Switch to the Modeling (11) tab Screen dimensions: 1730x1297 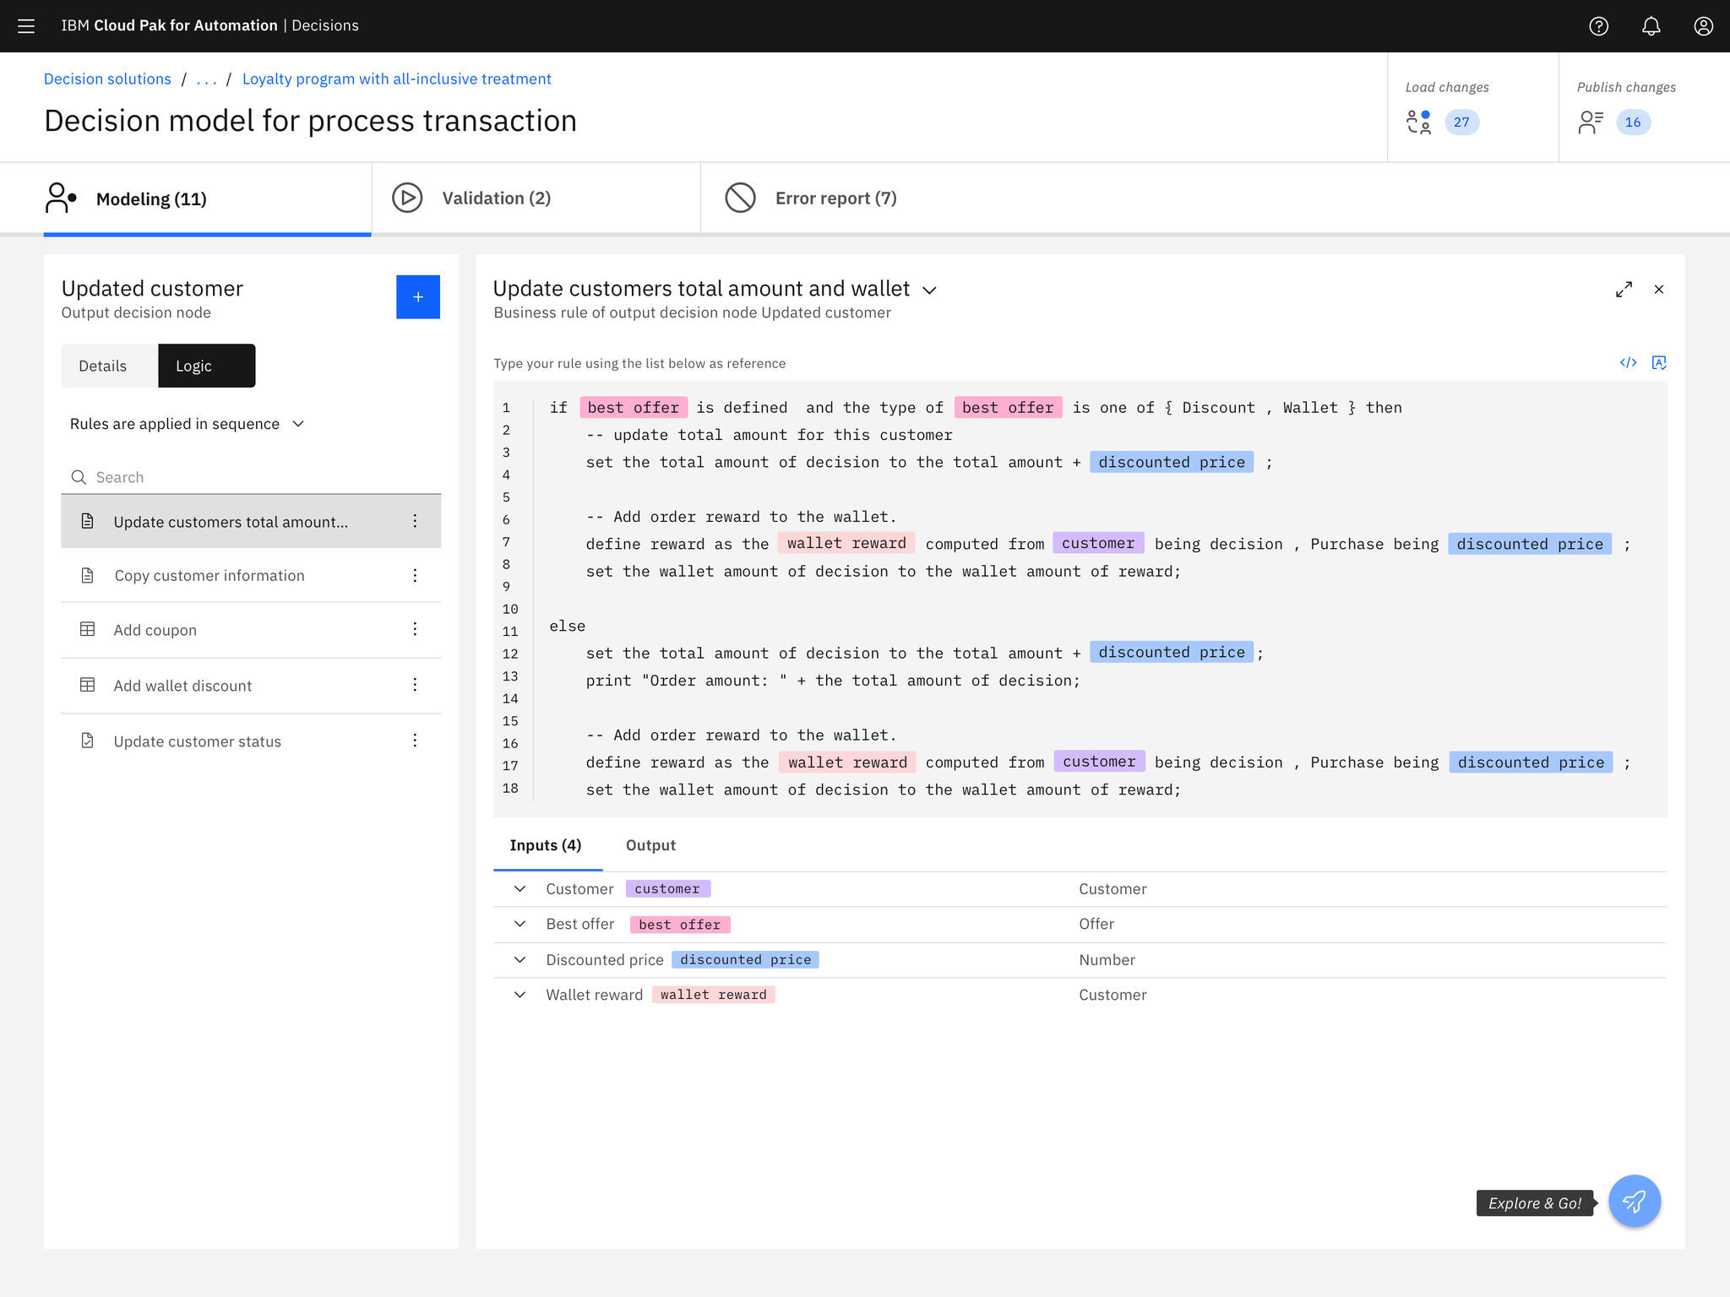(207, 198)
